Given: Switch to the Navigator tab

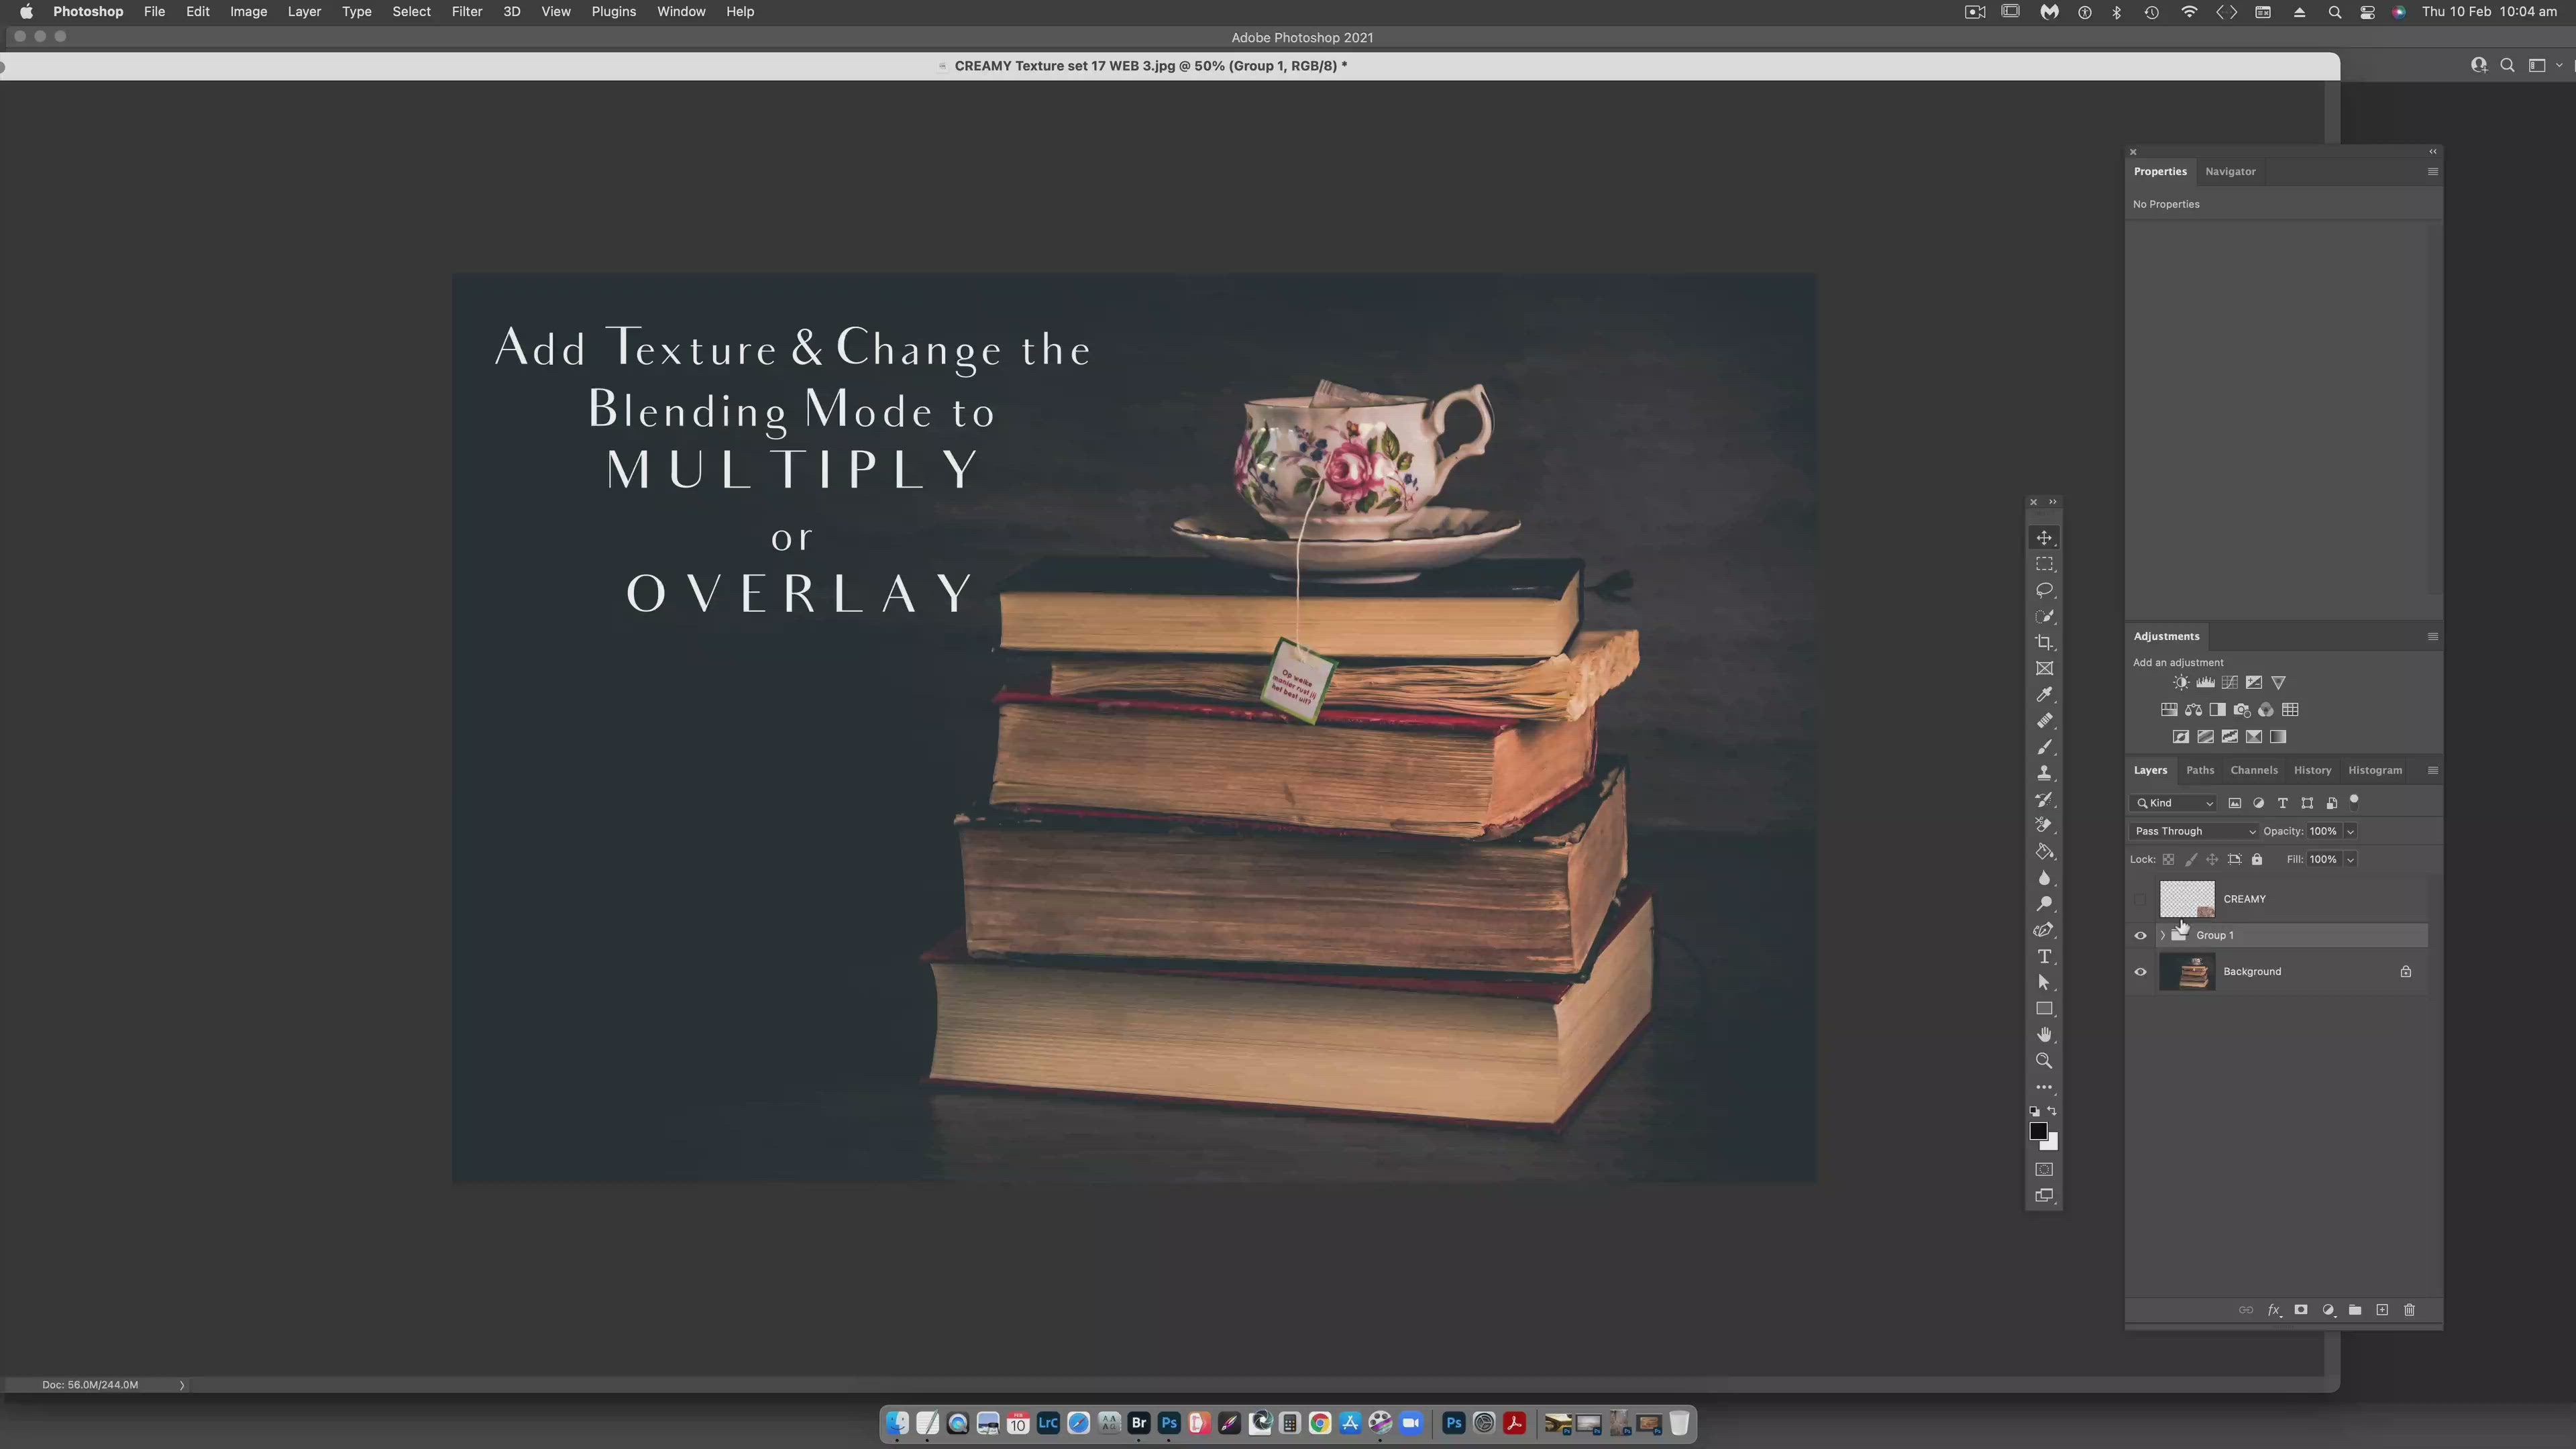Looking at the screenshot, I should click(2230, 171).
